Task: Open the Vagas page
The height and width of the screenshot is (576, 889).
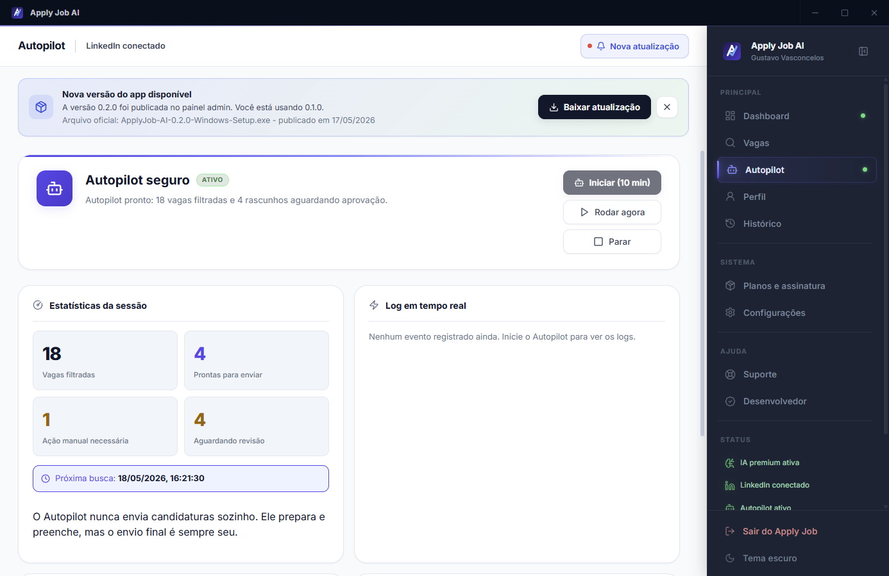Action: pyautogui.click(x=797, y=143)
